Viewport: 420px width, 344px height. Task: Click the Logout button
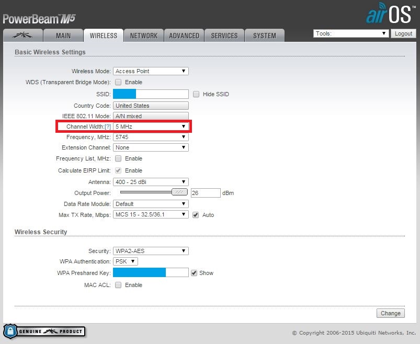(403, 33)
